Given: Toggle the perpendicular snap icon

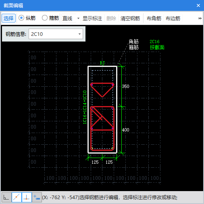Looking at the screenshot, I should (27, 197).
